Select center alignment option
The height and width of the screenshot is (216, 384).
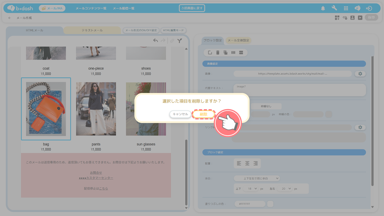(x=247, y=163)
